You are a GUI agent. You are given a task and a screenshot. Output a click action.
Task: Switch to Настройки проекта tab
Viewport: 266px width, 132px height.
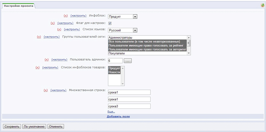19,6
